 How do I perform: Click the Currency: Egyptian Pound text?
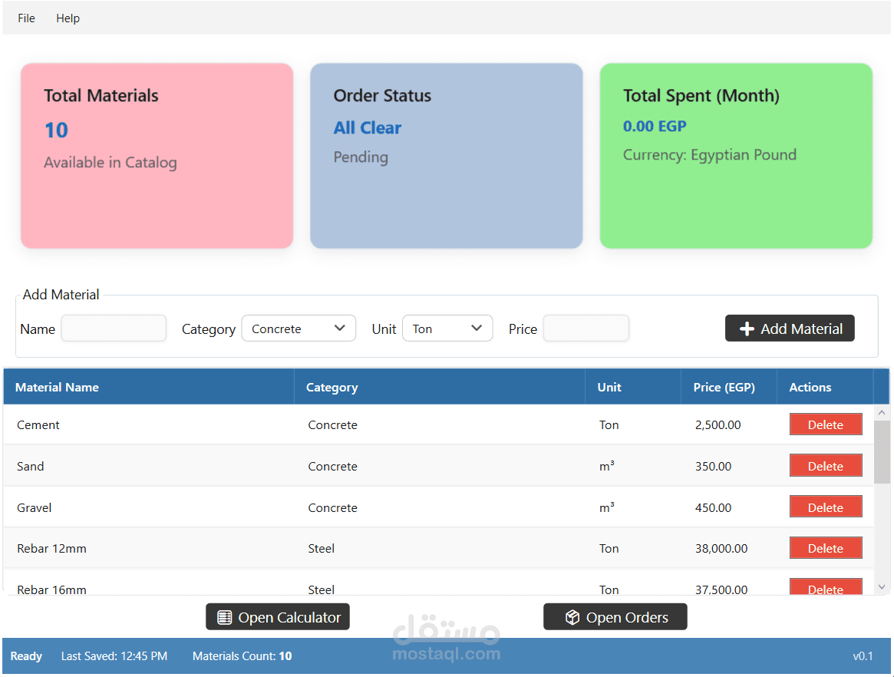point(709,155)
